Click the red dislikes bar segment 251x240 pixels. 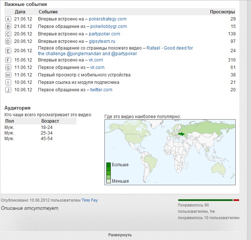[236, 200]
